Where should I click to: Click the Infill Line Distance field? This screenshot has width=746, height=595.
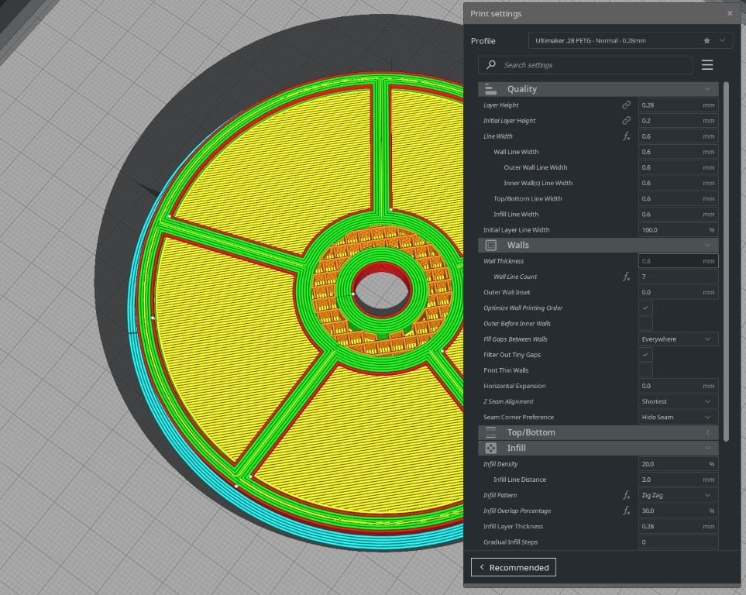tap(678, 480)
